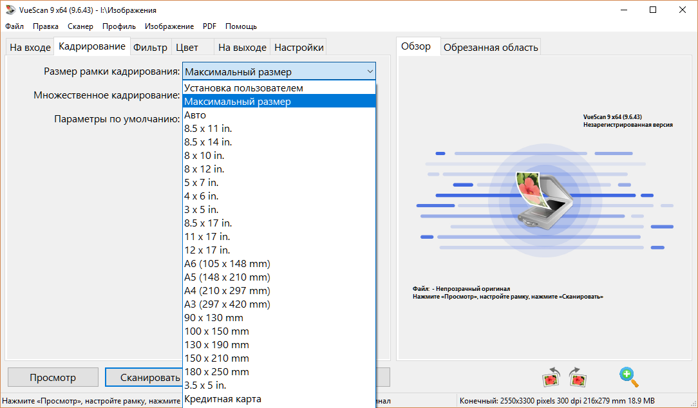Choose Авто crop size
This screenshot has height=408, width=698.
click(x=279, y=115)
